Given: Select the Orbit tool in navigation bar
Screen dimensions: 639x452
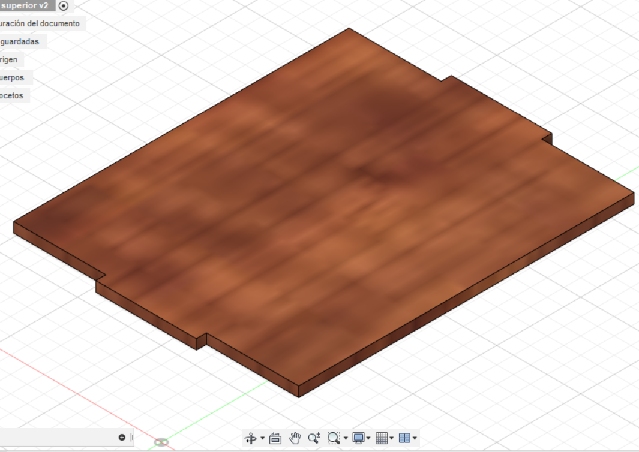Looking at the screenshot, I should coord(250,438).
